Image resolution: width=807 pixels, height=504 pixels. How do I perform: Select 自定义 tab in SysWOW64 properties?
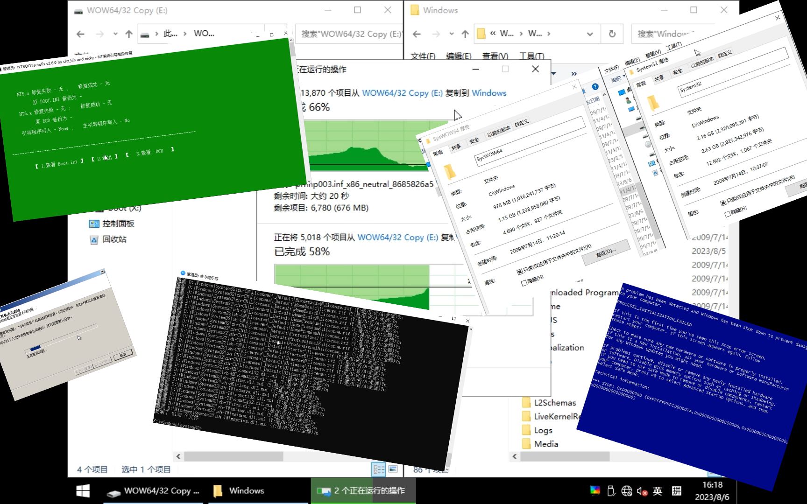[x=521, y=123]
